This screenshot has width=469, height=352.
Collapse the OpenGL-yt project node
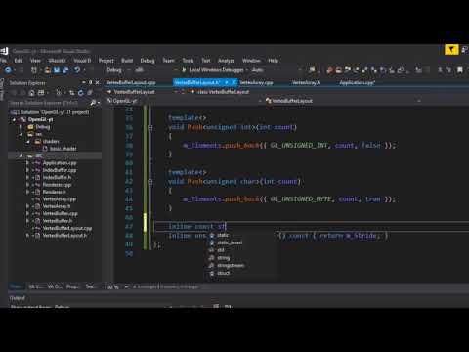pos(14,119)
